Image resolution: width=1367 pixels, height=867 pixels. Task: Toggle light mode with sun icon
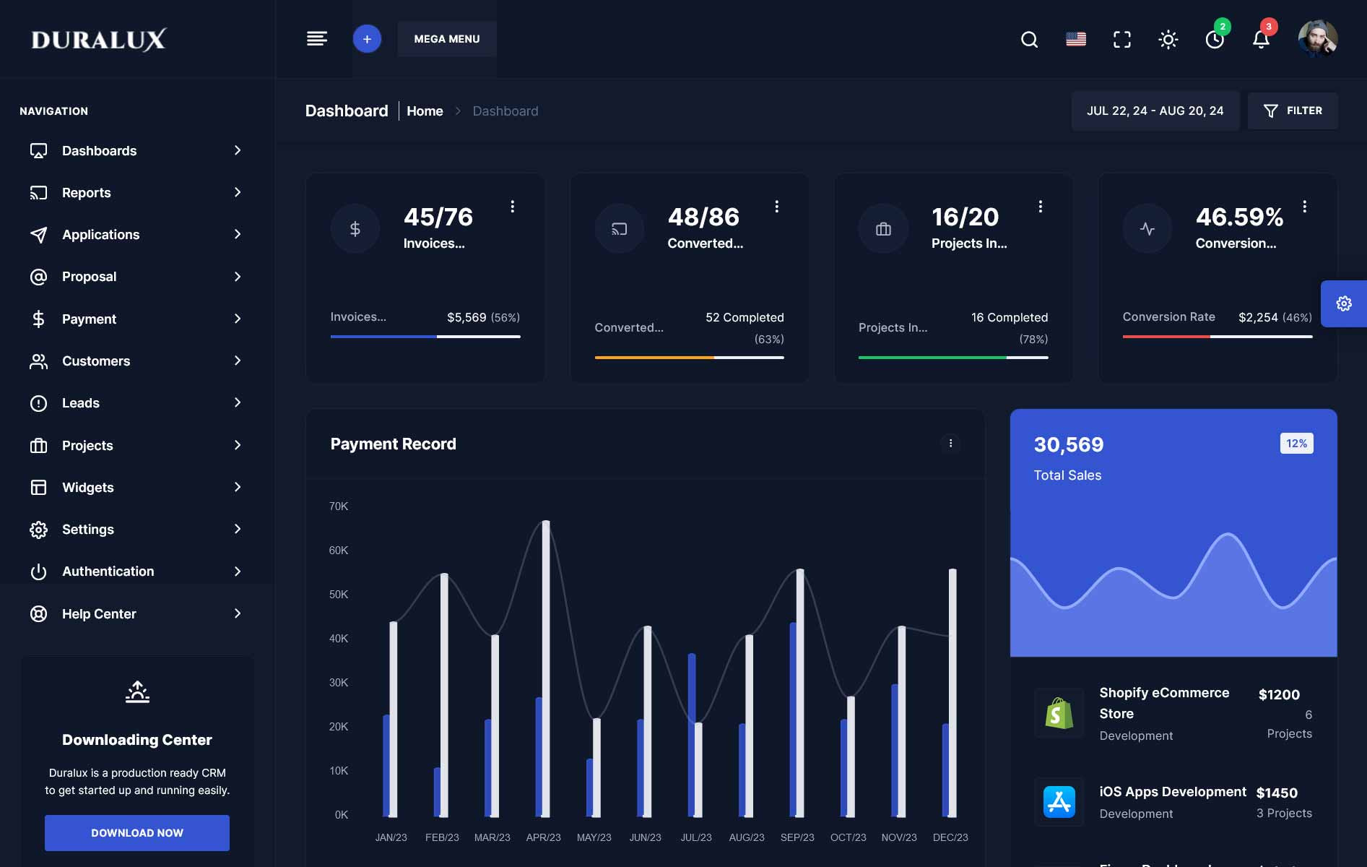pos(1168,39)
